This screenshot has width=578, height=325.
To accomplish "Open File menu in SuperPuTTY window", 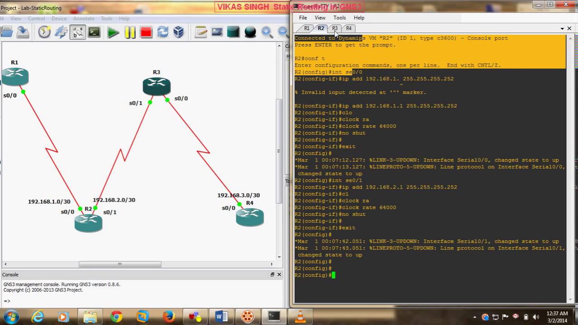I will point(303,18).
